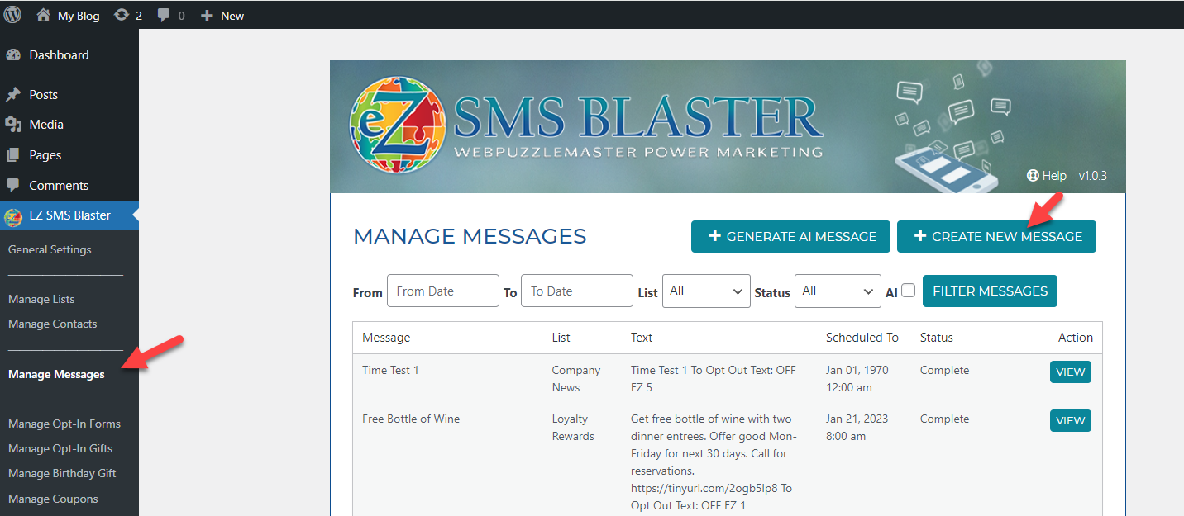Click the To Date input field
1184x516 pixels.
pyautogui.click(x=577, y=291)
